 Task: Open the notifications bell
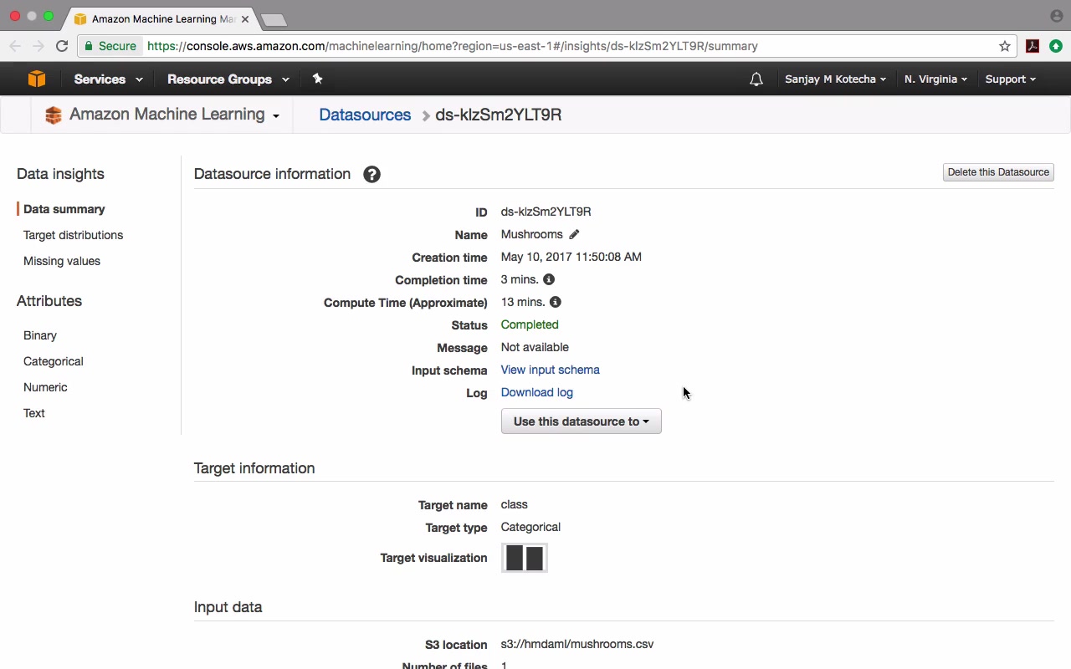(756, 79)
